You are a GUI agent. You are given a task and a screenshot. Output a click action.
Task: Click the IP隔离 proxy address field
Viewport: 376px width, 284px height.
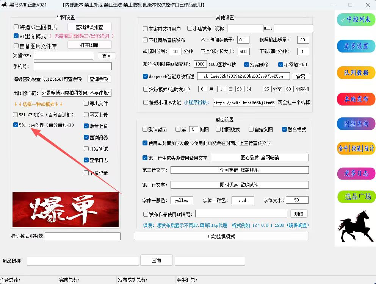click(241, 214)
